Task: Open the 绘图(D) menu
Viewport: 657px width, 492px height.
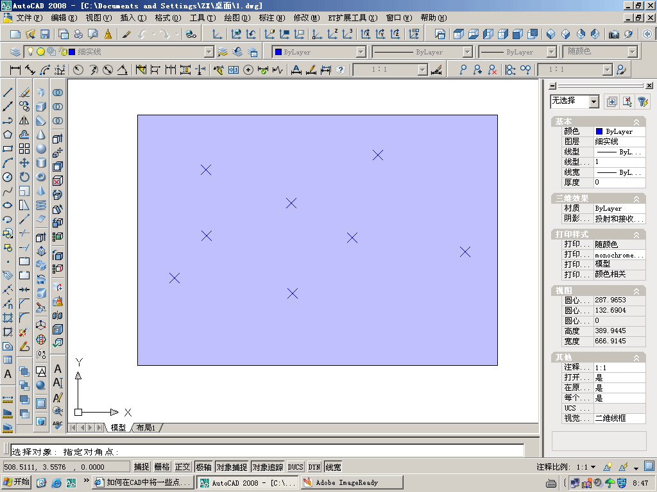Action: coord(237,18)
